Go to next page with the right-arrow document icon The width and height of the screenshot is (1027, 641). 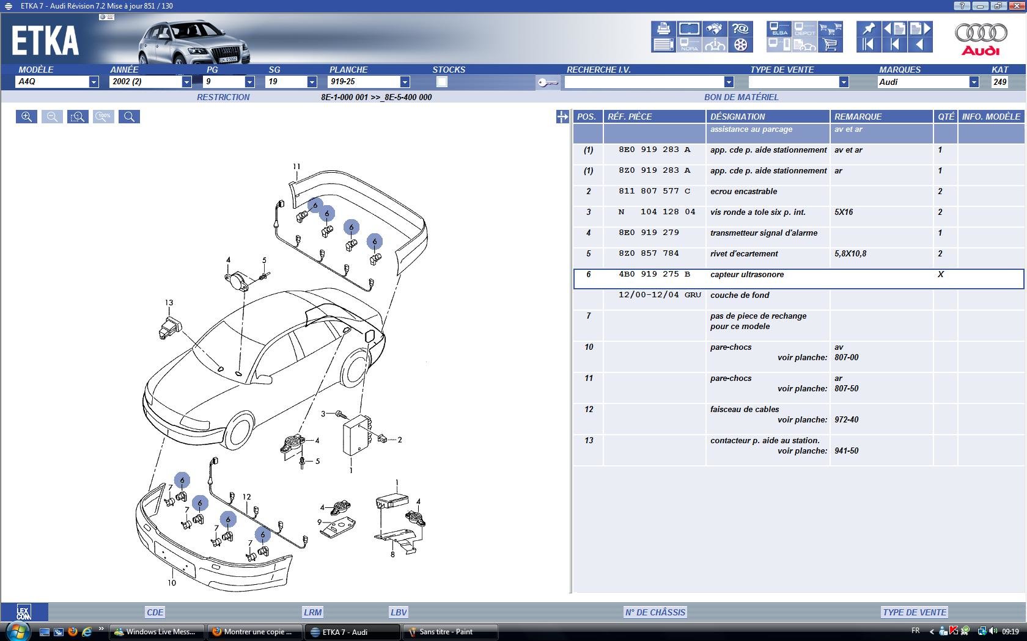click(919, 29)
